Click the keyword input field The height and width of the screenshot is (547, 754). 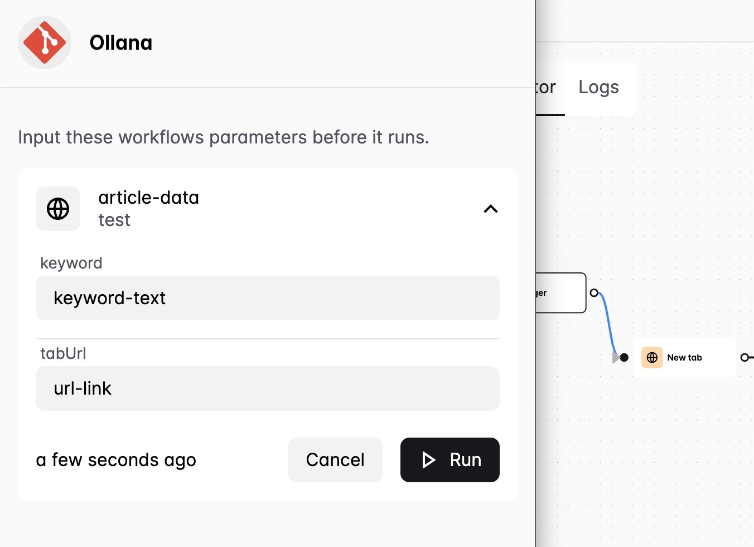[x=268, y=298]
